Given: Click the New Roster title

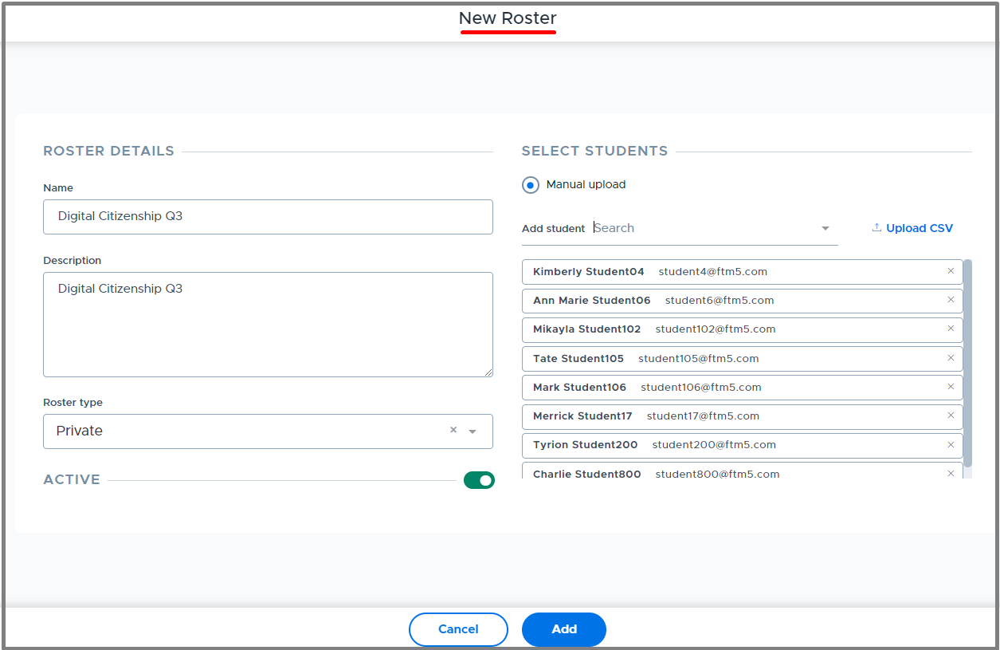Looking at the screenshot, I should click(x=508, y=18).
